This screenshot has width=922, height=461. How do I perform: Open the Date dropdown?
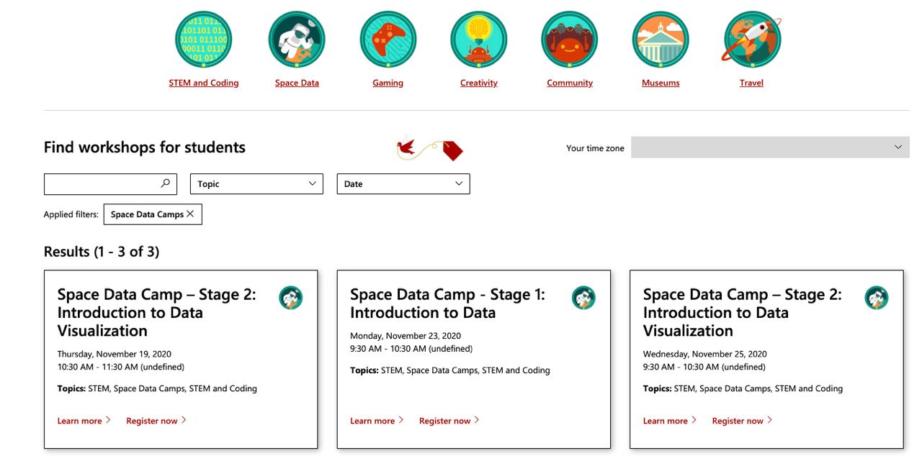pyautogui.click(x=403, y=184)
